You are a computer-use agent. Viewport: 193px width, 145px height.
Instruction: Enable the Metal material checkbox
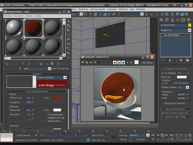point(46,121)
